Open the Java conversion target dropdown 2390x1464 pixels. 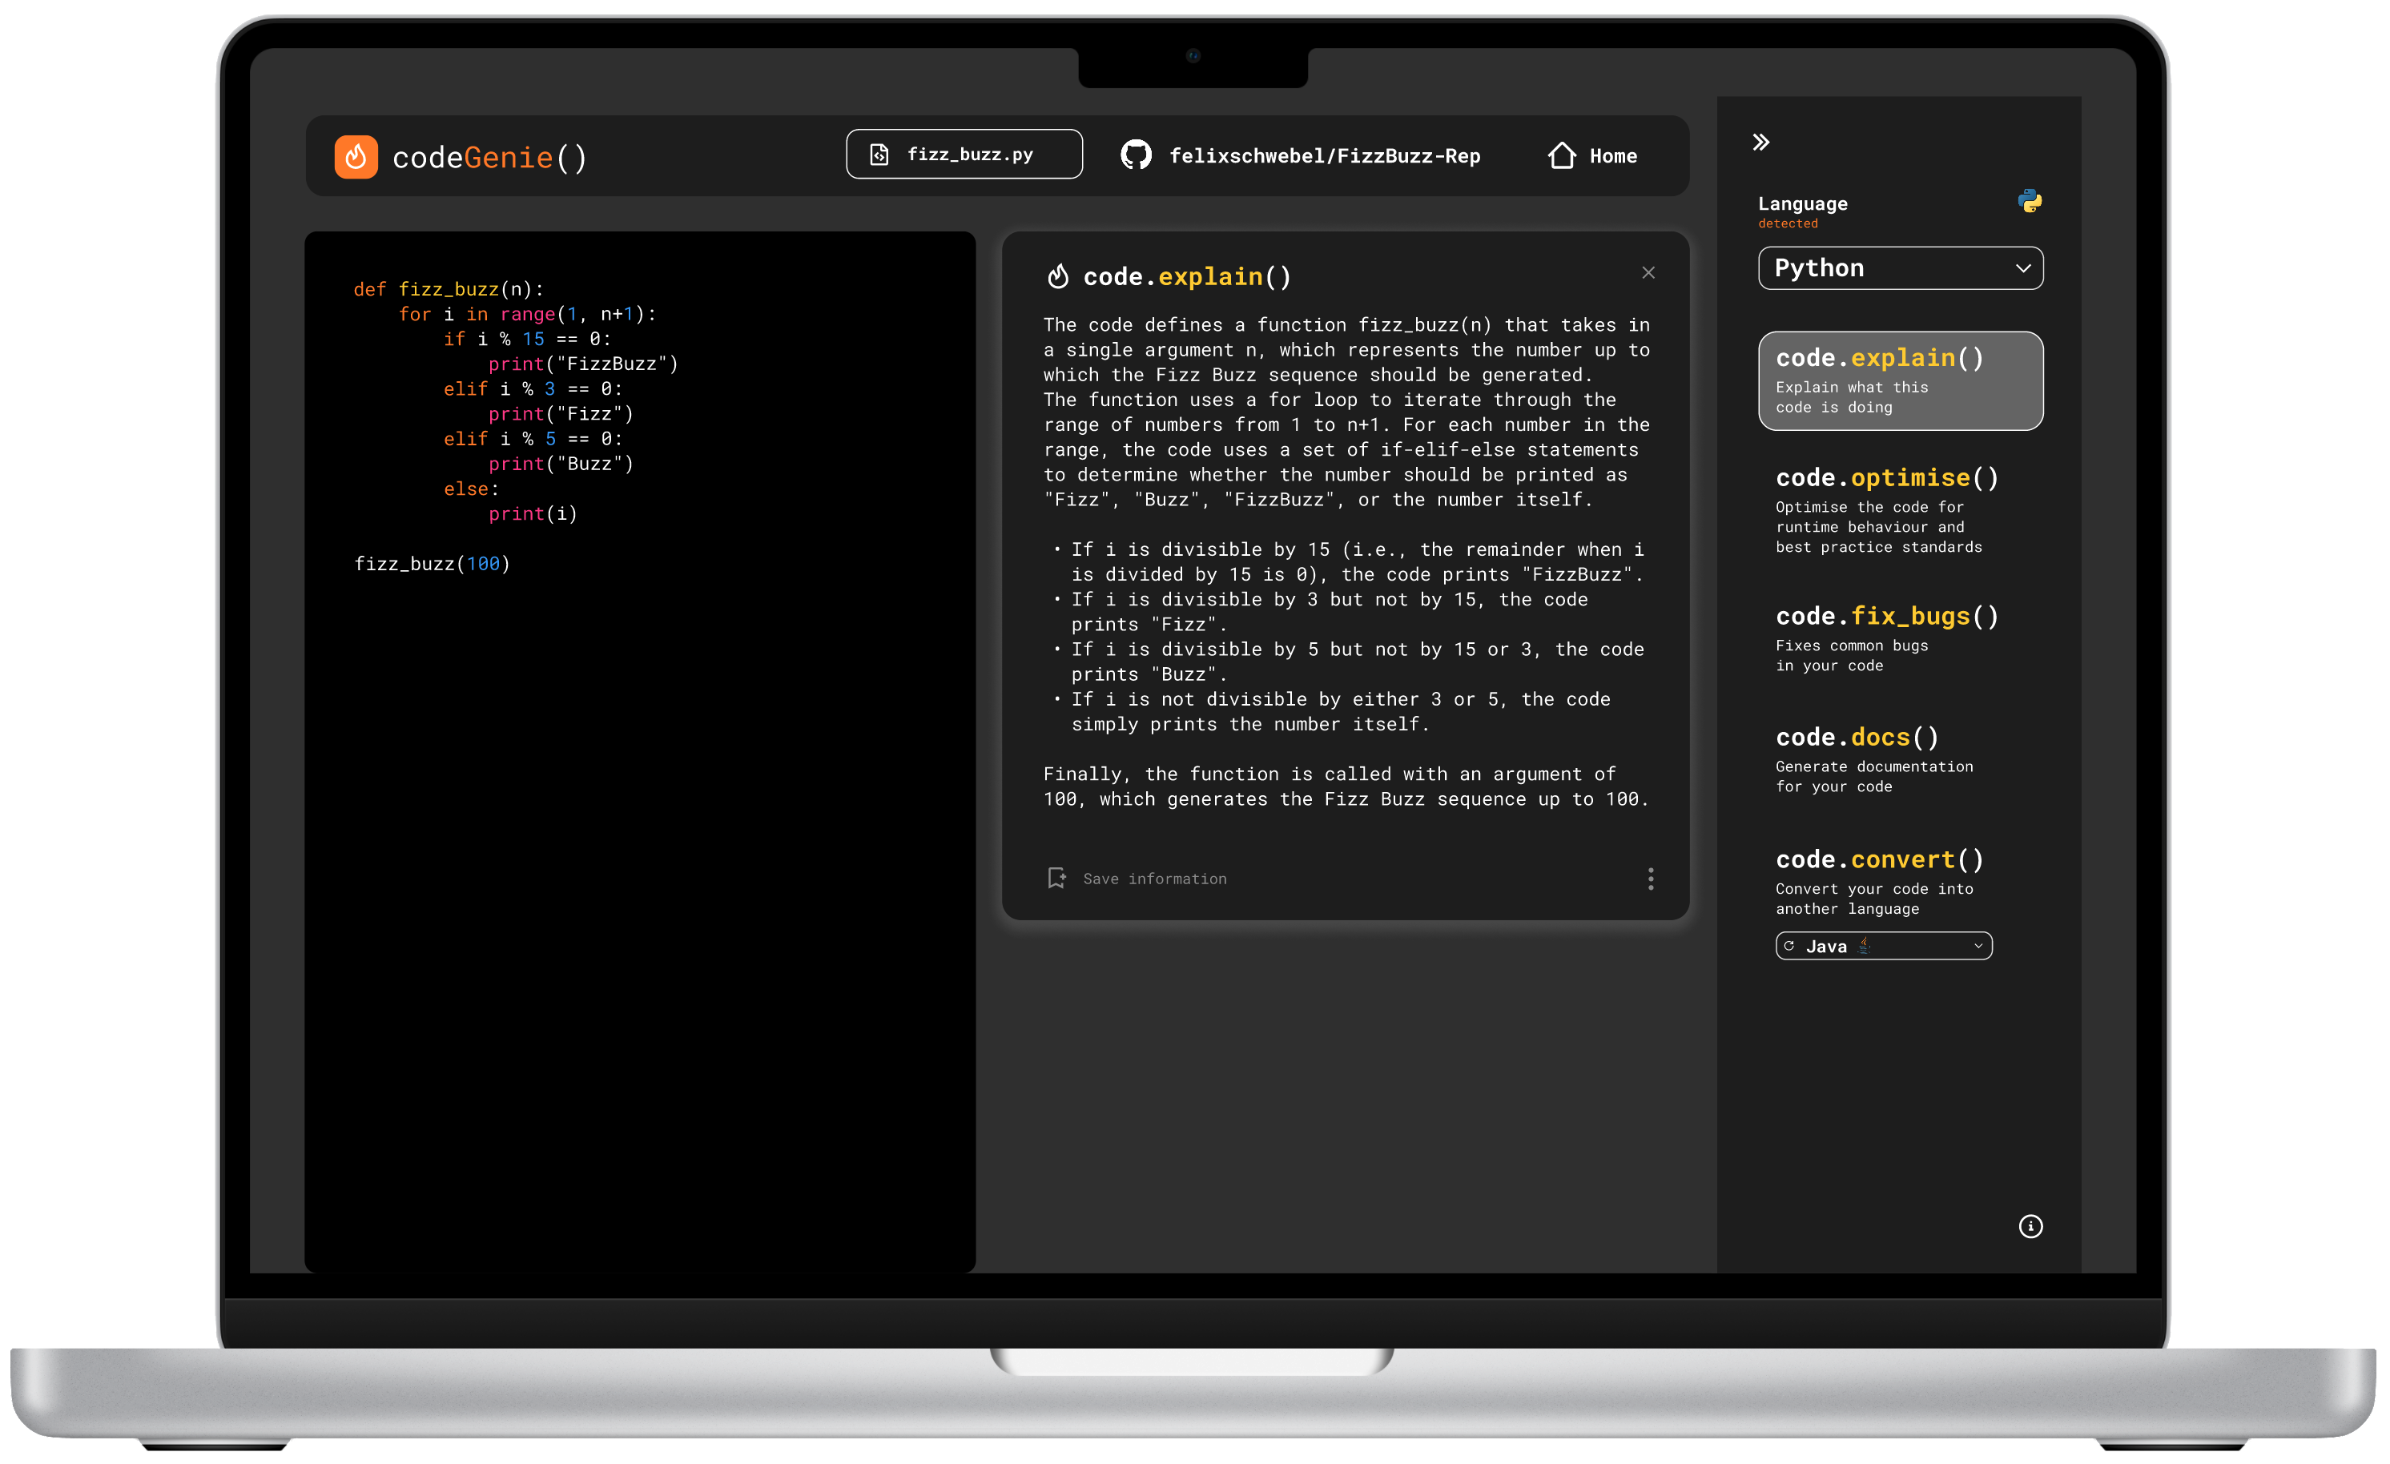(1883, 945)
